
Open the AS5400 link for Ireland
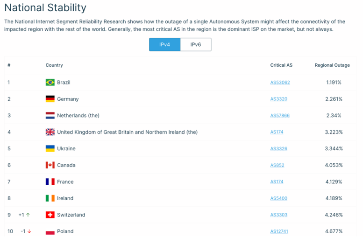[x=278, y=198]
